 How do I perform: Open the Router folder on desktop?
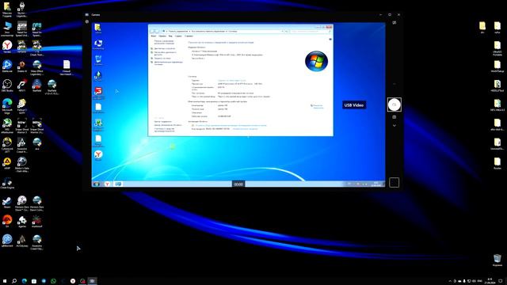pos(497,163)
